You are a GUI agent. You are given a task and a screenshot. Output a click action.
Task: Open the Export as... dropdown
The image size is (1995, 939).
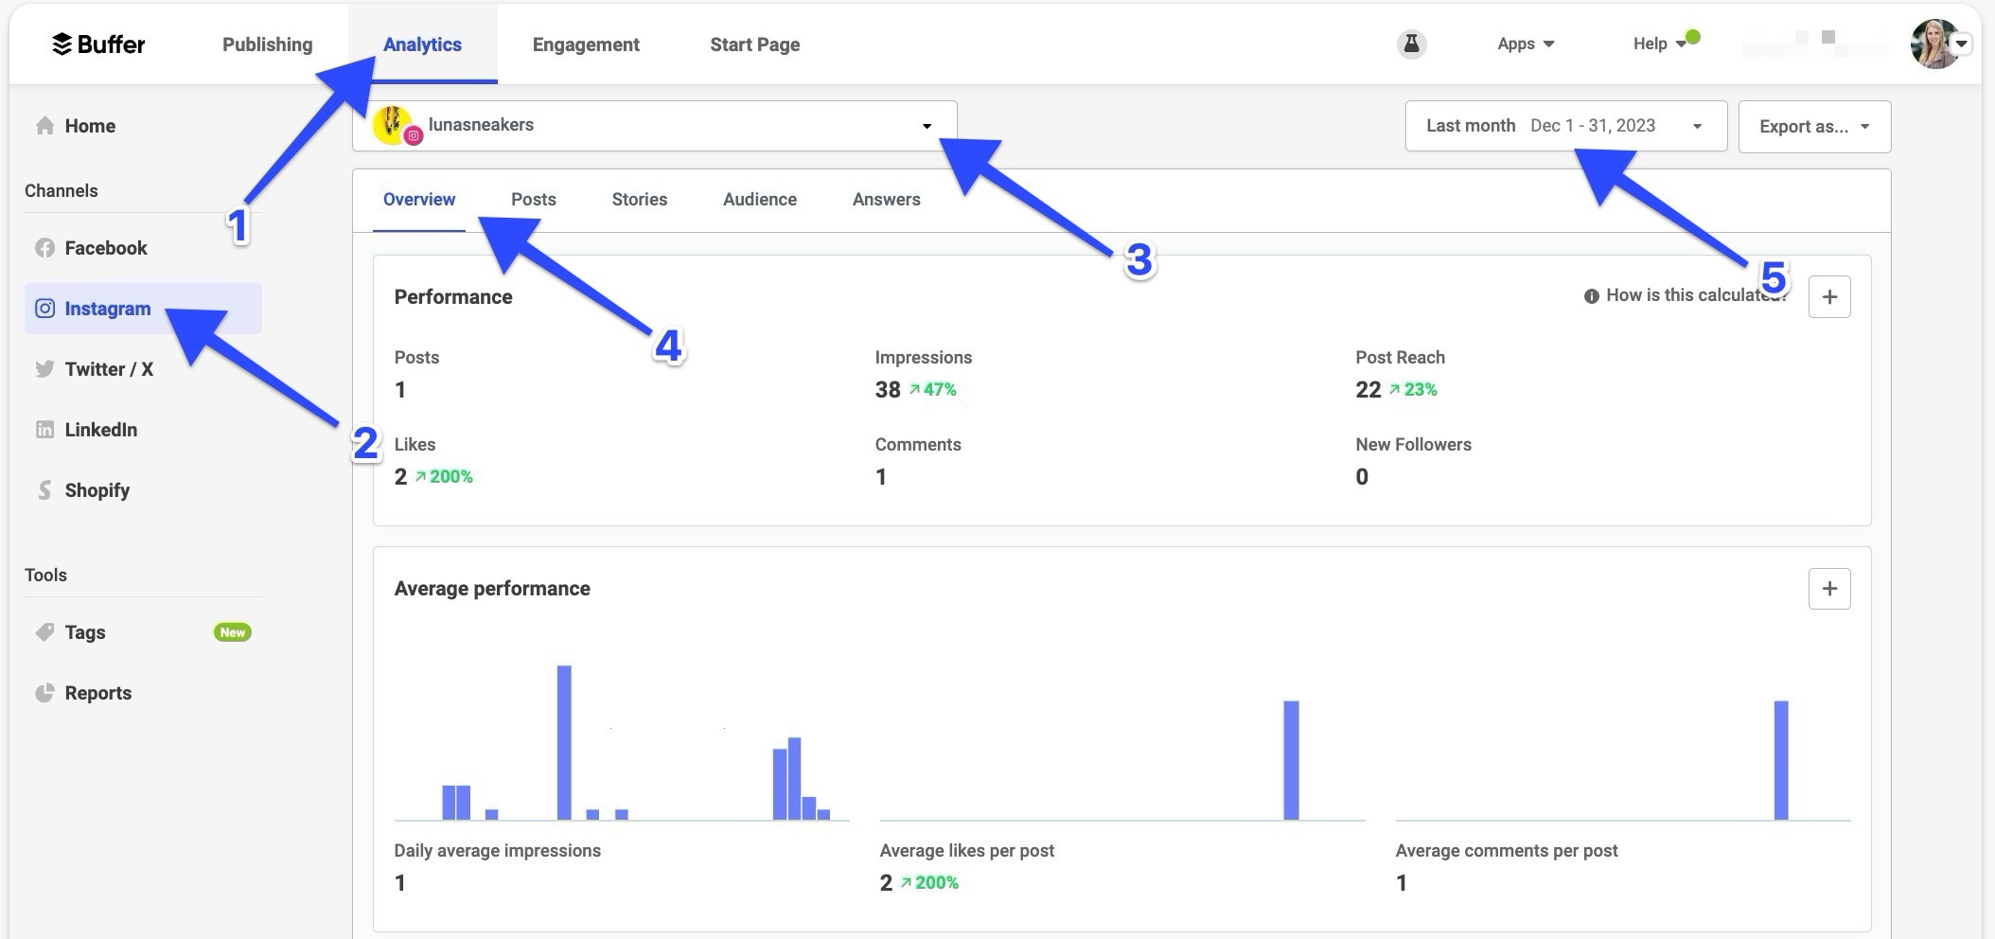pos(1812,125)
